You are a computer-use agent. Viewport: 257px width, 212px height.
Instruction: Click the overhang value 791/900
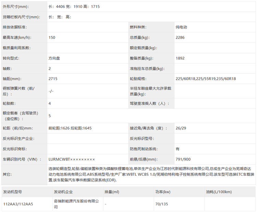(x=183, y=159)
